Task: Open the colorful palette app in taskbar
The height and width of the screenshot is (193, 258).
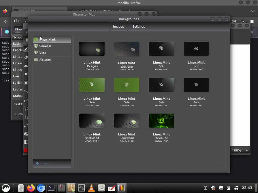Action: [122, 188]
